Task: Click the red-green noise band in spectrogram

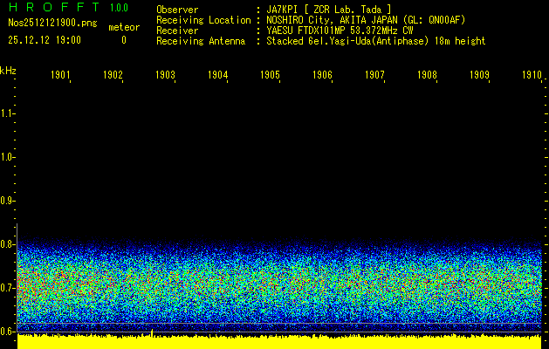Action: (x=279, y=284)
